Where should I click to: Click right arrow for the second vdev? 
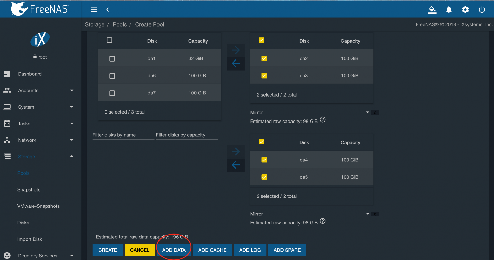236,151
